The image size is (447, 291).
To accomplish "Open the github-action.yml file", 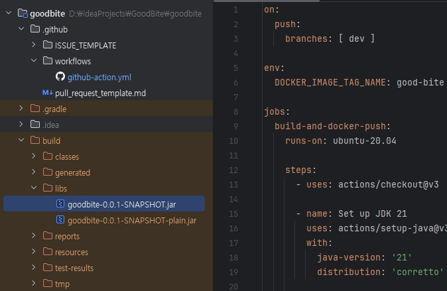I will pyautogui.click(x=99, y=78).
